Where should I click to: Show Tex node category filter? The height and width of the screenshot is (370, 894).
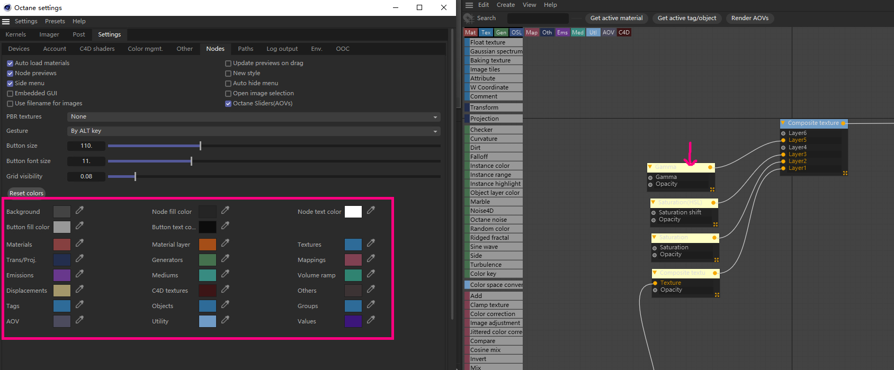(x=486, y=32)
